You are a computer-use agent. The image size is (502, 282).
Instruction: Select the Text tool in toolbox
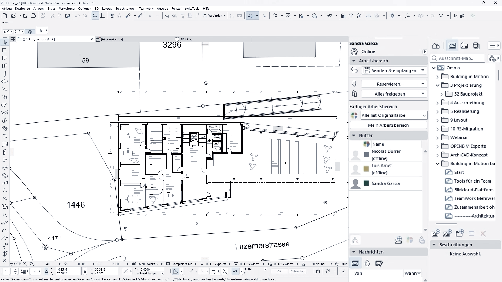(5, 215)
